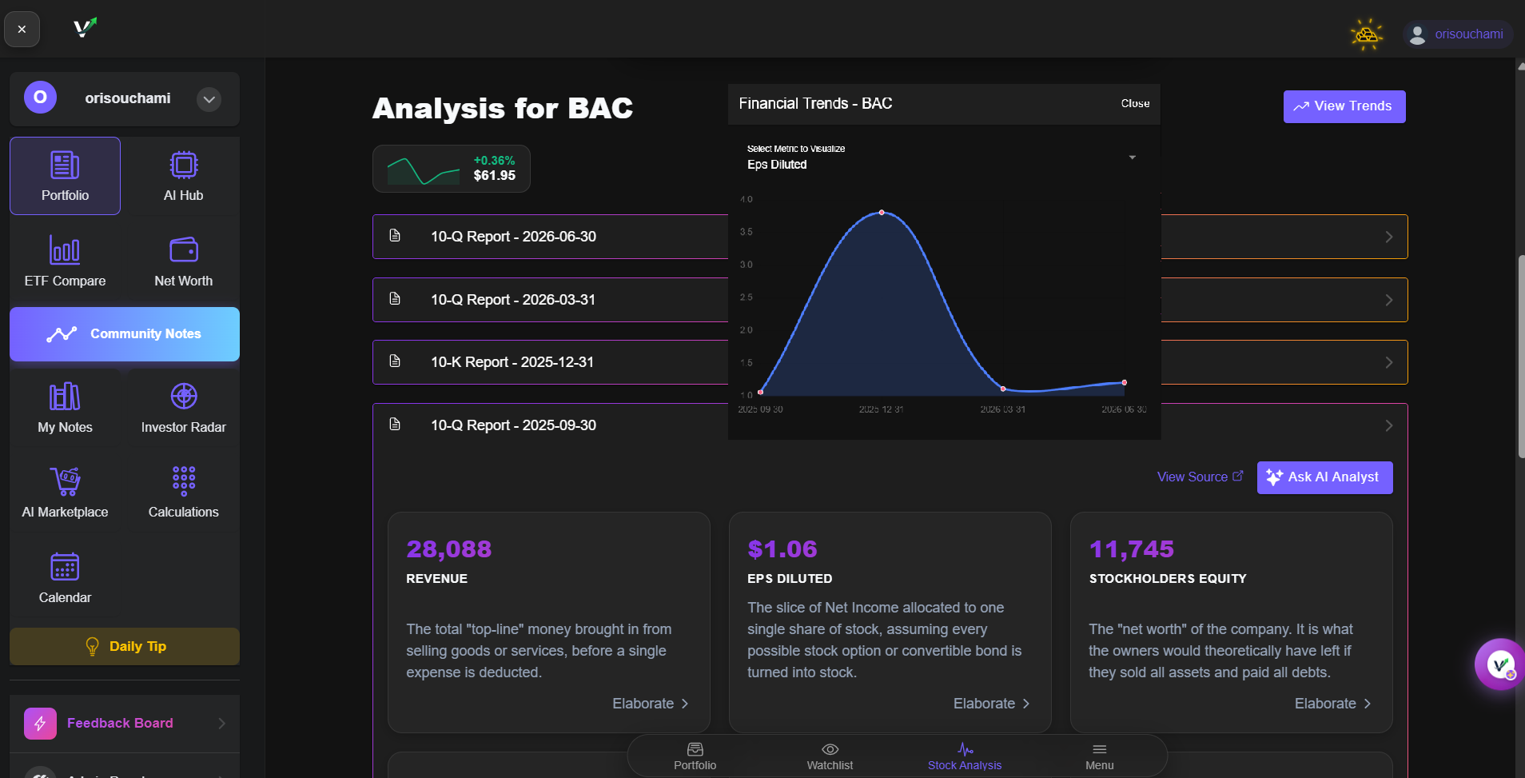Open the View Source link
This screenshot has height=778, width=1525.
tap(1200, 477)
